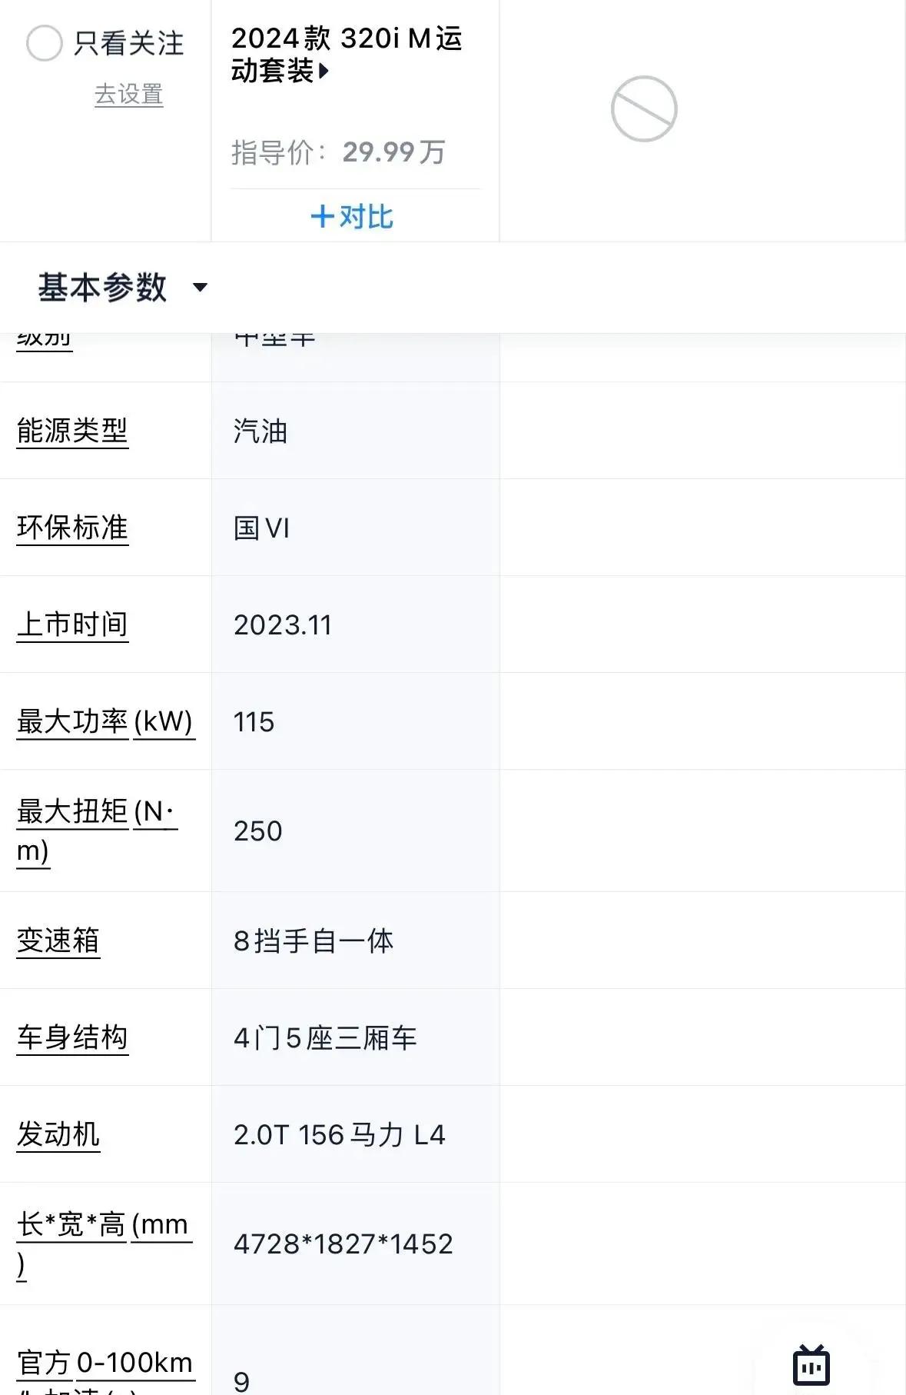Click the plus icon beside 对比

[x=322, y=217]
